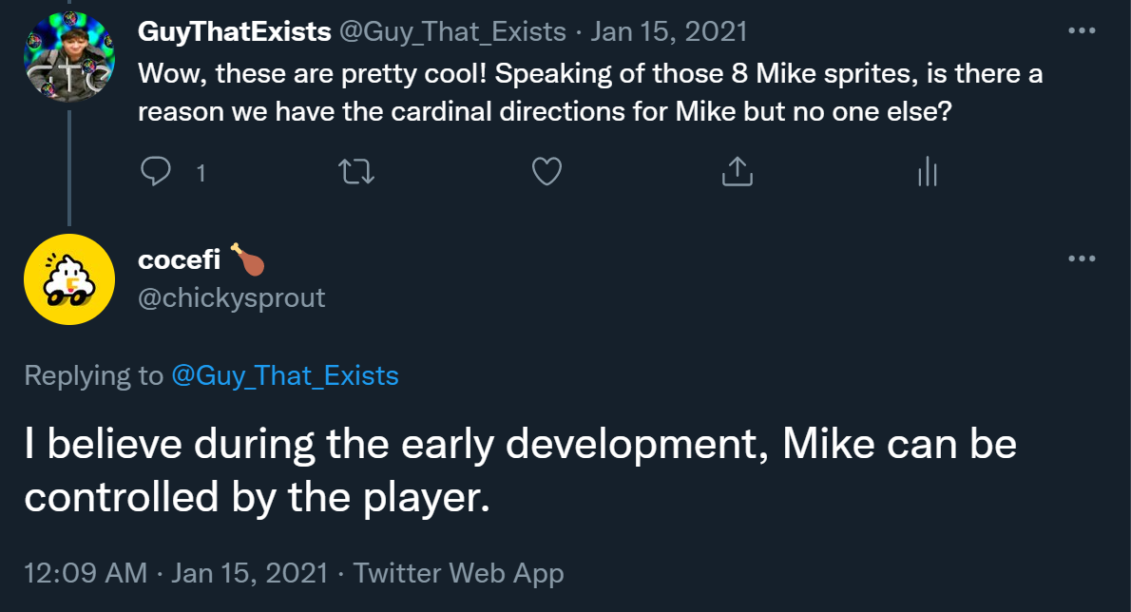The width and height of the screenshot is (1131, 612).
Task: Open tweet analytics bar chart icon
Action: pyautogui.click(x=928, y=171)
